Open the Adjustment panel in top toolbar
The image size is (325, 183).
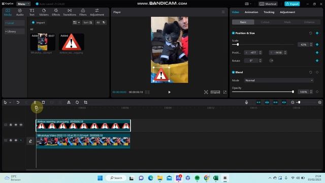pyautogui.click(x=97, y=12)
